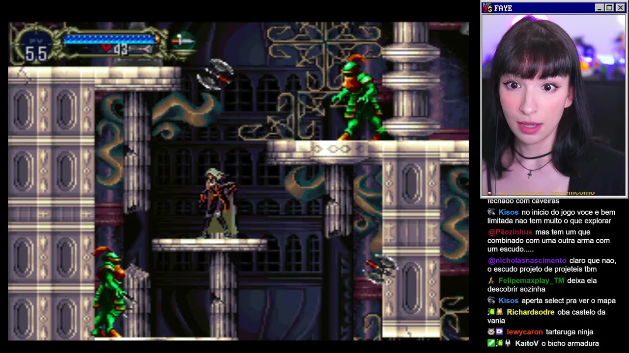The width and height of the screenshot is (629, 353).
Task: Click the MS logo icon in FAYE titlebar
Action: (x=487, y=8)
